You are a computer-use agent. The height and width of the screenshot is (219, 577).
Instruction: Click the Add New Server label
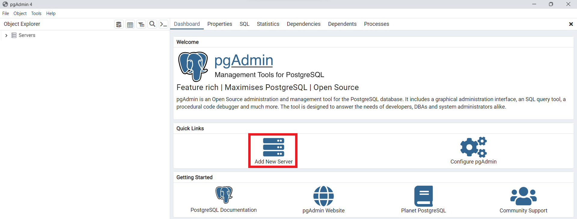pyautogui.click(x=273, y=162)
